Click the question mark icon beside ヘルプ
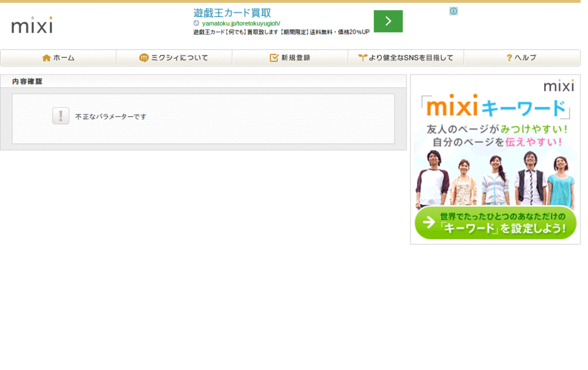Image resolution: width=588 pixels, height=370 pixels. click(509, 58)
